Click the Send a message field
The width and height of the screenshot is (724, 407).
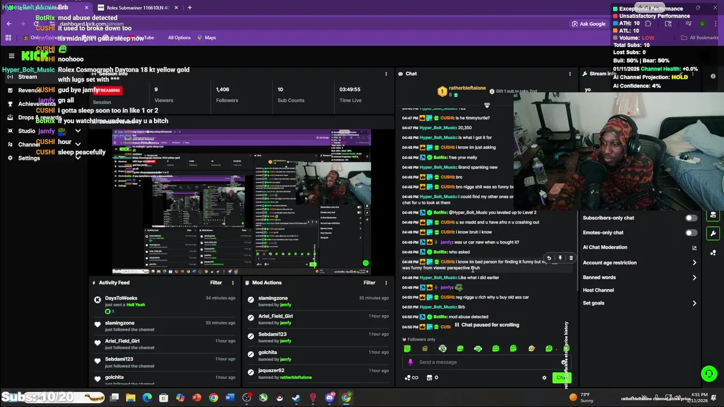[486, 362]
